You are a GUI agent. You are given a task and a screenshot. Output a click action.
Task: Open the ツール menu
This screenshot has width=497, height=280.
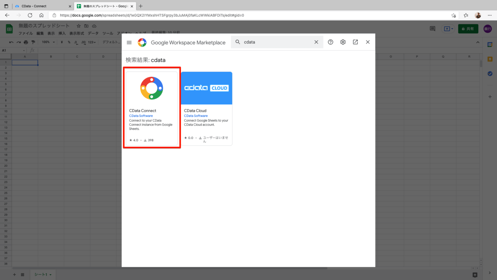(108, 33)
